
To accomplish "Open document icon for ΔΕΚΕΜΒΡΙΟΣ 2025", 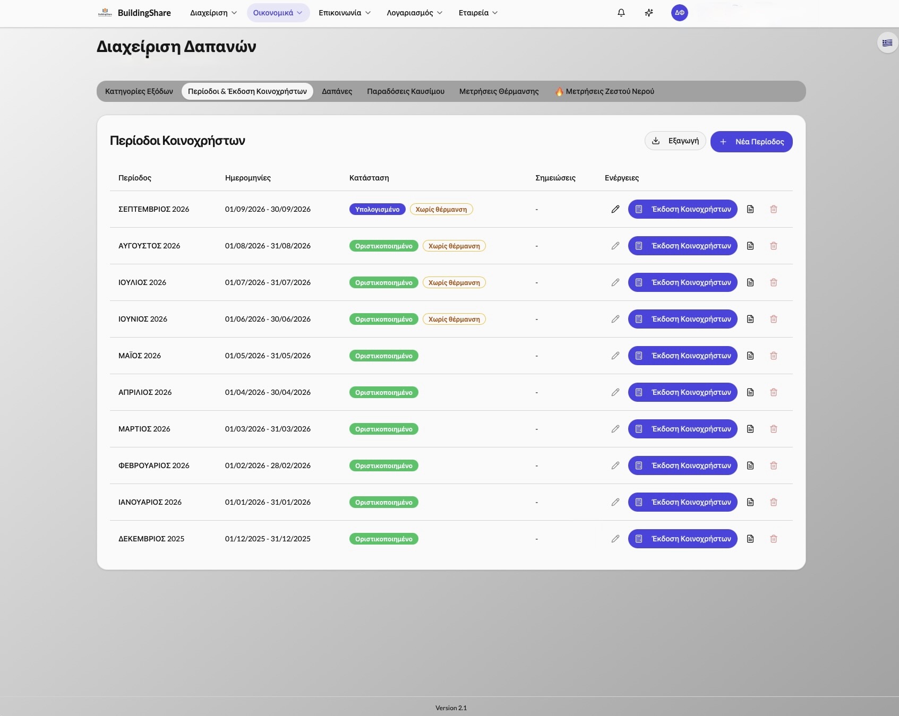I will click(750, 539).
